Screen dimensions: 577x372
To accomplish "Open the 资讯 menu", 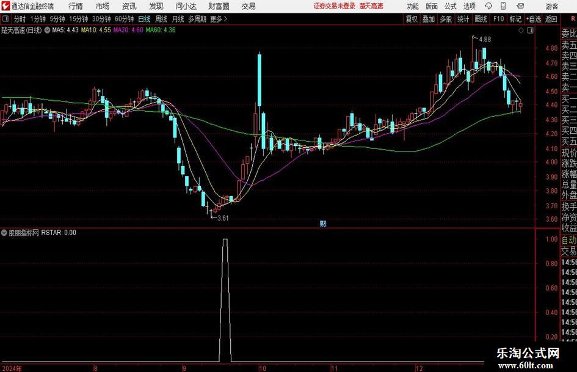I will (x=129, y=6).
